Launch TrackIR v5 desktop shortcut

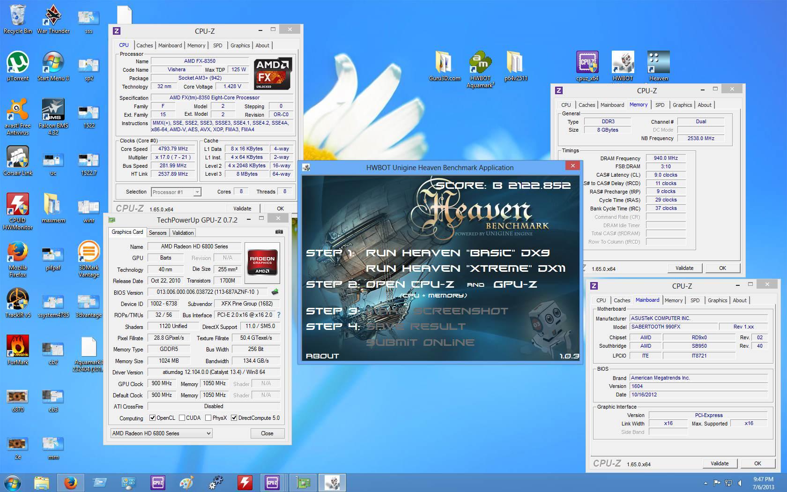pos(18,303)
